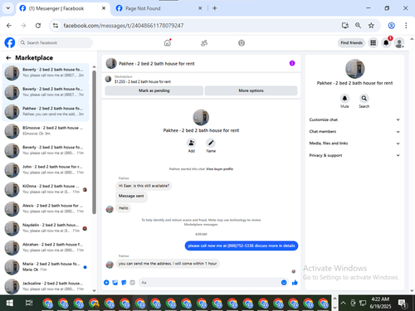Image resolution: width=415 pixels, height=311 pixels.
Task: Click the More options button
Action: click(251, 90)
